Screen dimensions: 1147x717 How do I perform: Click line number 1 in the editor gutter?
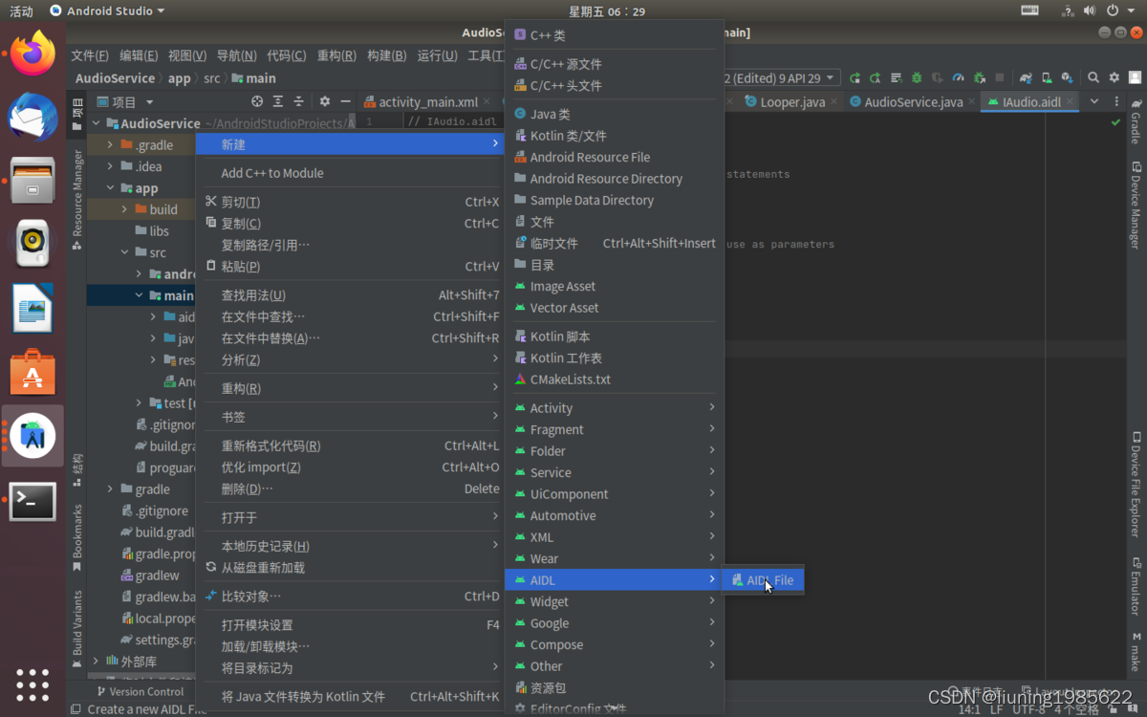click(x=369, y=121)
